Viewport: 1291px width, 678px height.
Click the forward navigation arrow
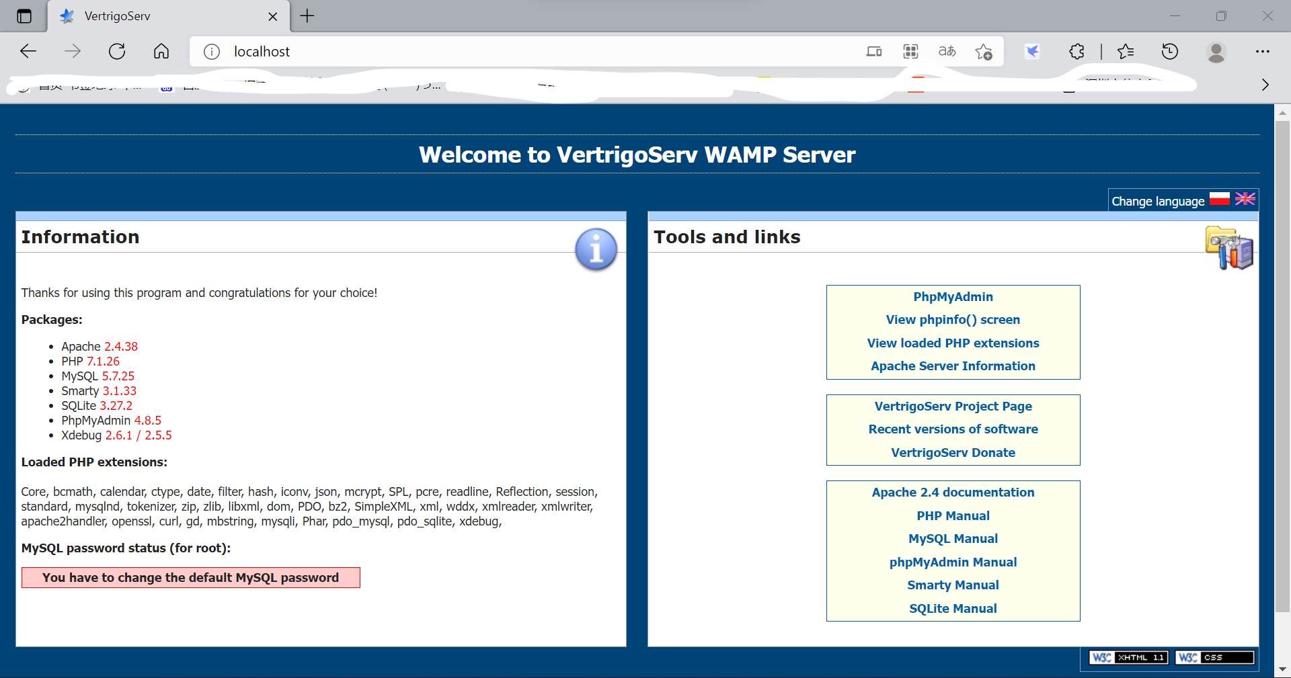click(x=73, y=52)
